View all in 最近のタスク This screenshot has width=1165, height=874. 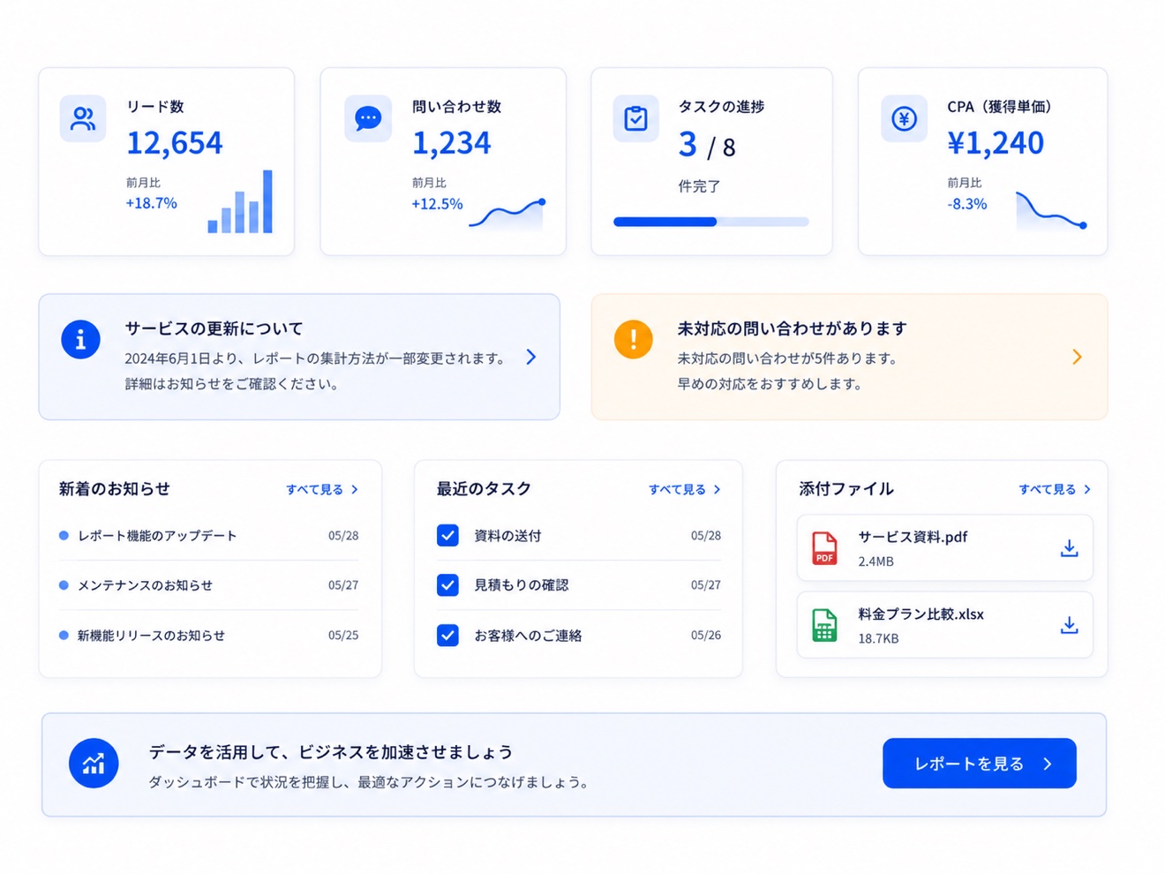685,489
